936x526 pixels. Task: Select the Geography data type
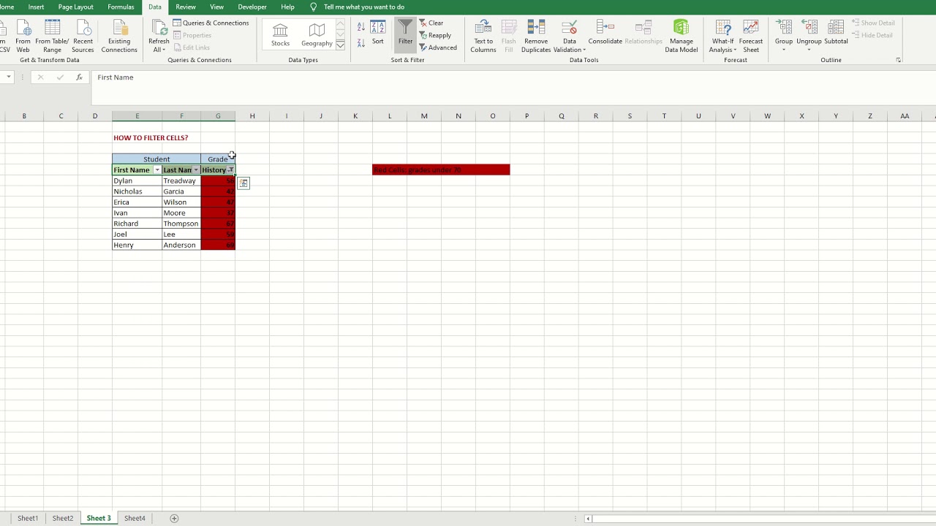click(317, 34)
